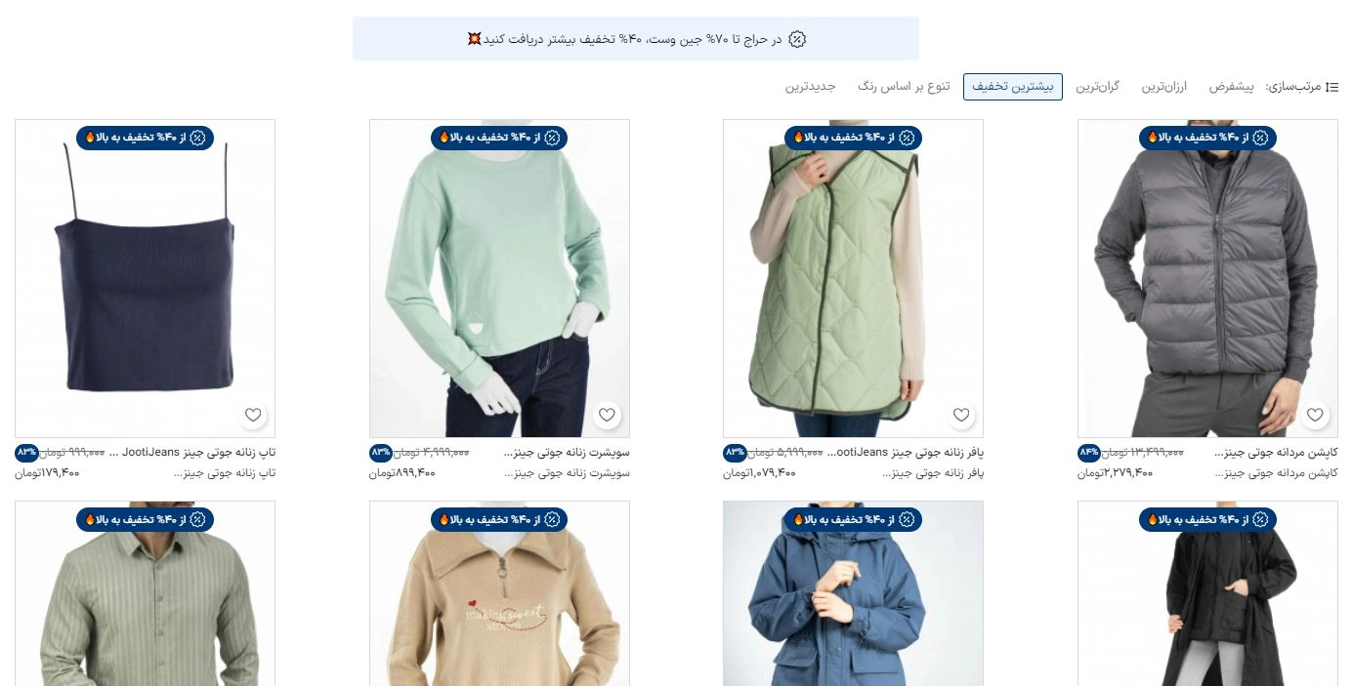The height and width of the screenshot is (686, 1352).
Task: Click the sort icon beside مرتب‌سازی
Action: (x=1331, y=87)
